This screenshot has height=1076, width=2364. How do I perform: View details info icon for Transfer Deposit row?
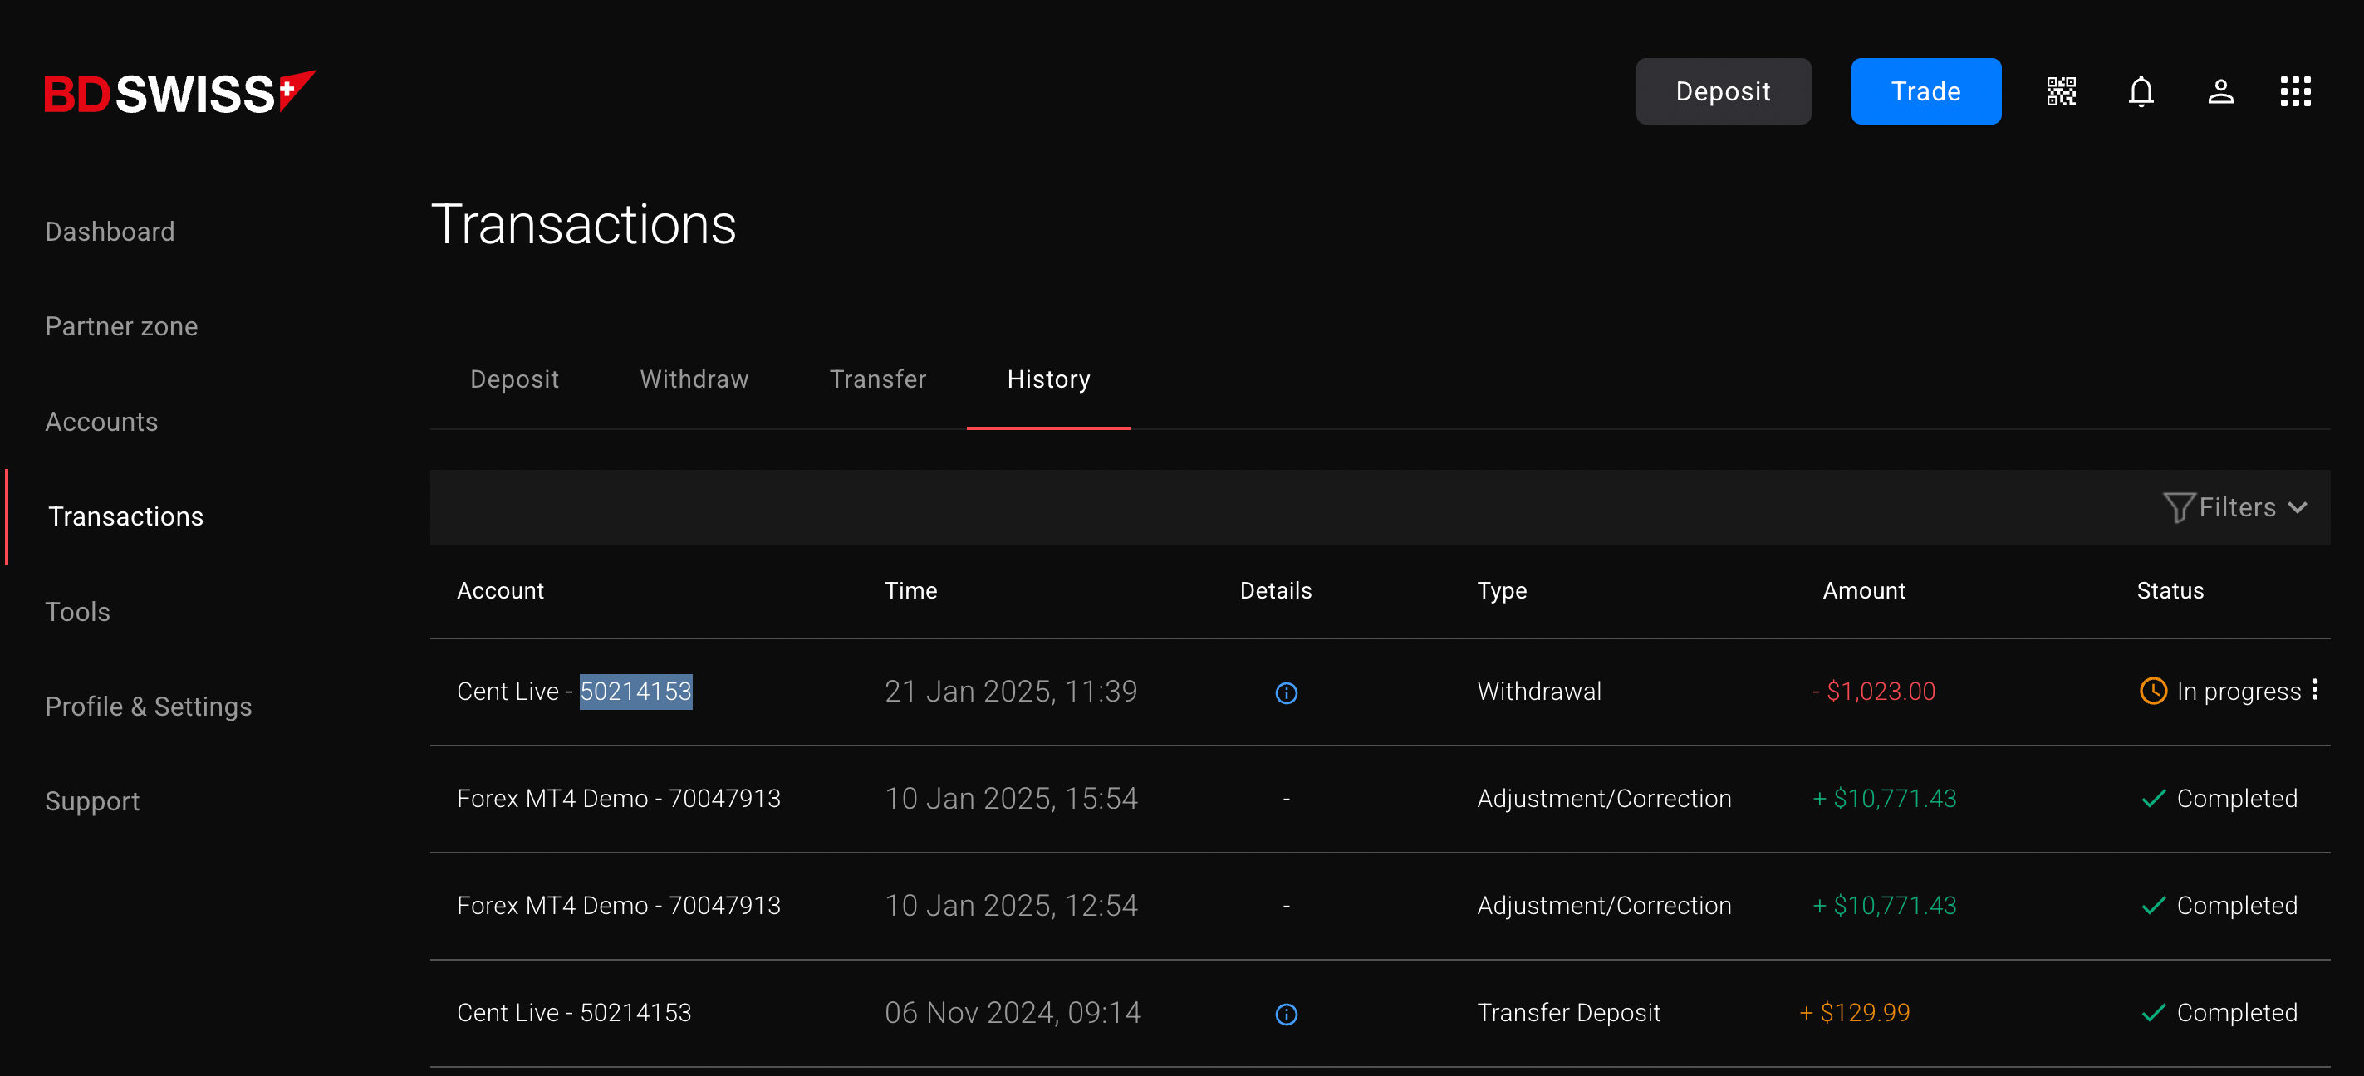[x=1286, y=1014]
